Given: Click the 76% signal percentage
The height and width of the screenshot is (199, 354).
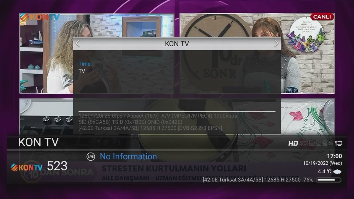Looking at the screenshot, I should pyautogui.click(x=308, y=180).
